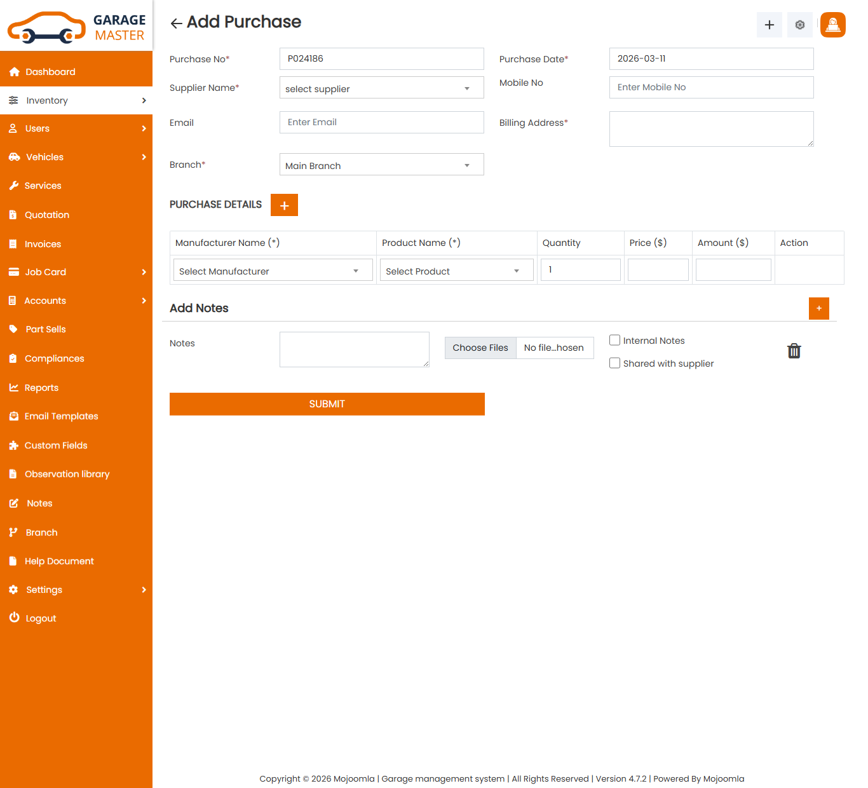Open the Select Product dropdown
Screen dimensions: 868x788
click(456, 271)
